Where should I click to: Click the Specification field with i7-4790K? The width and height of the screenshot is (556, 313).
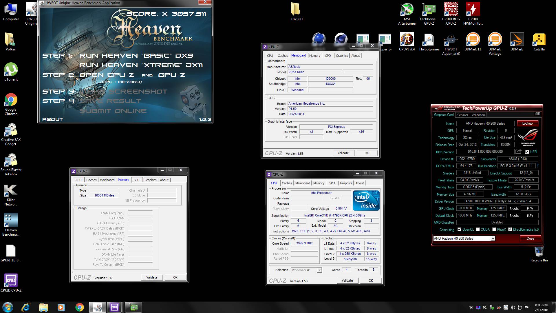tap(334, 216)
